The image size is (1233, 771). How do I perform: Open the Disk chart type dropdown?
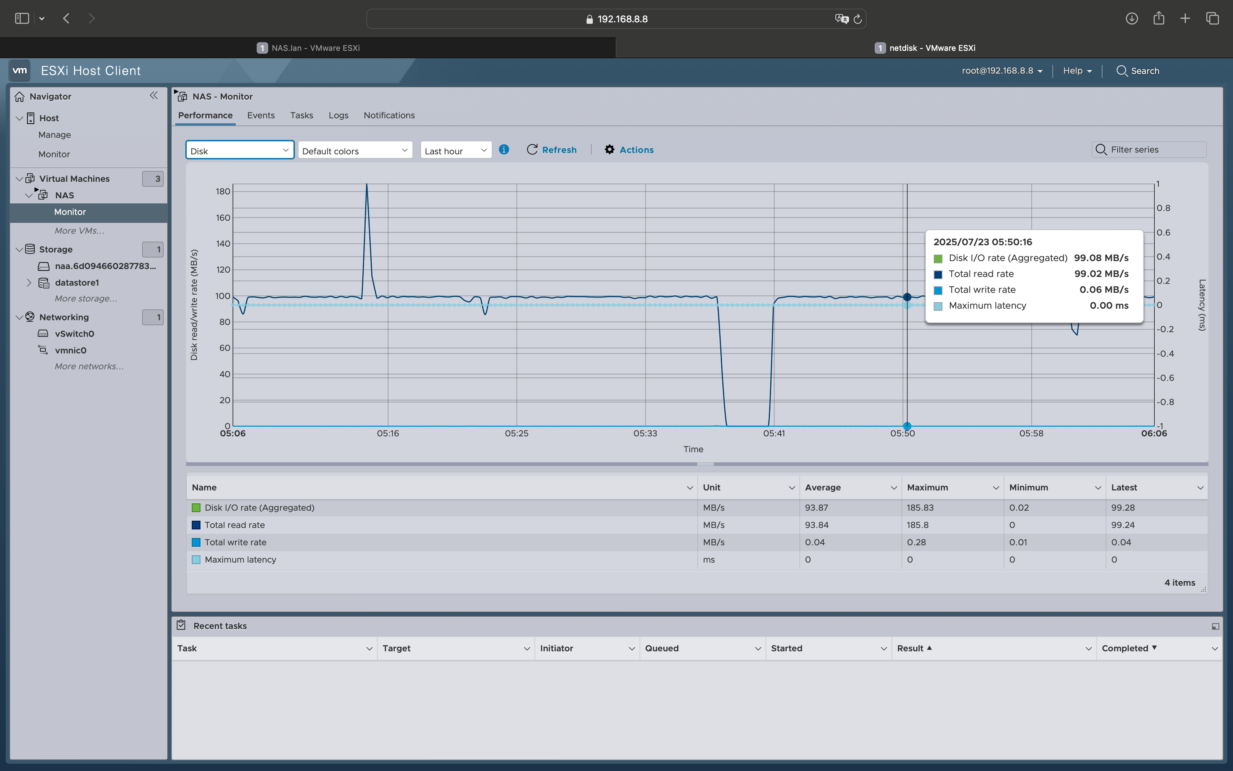tap(239, 150)
